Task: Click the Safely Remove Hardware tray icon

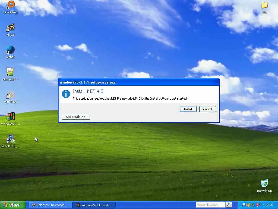Action: click(253, 205)
